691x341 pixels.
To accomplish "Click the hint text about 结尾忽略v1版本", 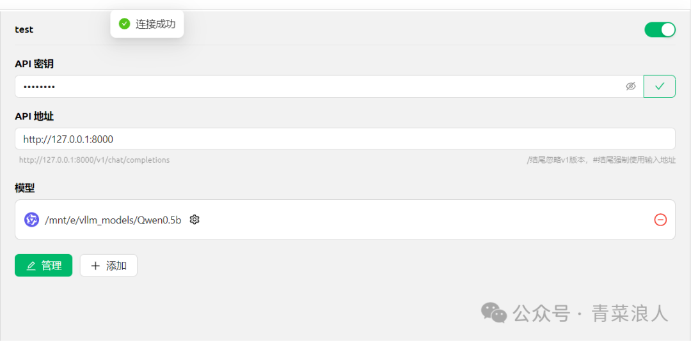I will coord(601,160).
